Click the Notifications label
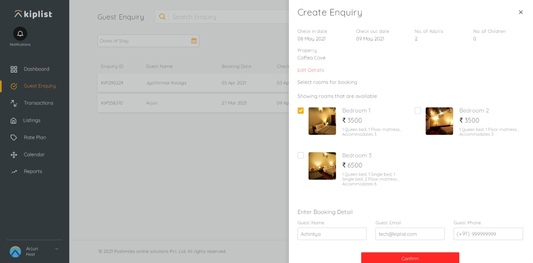This screenshot has width=533, height=263. pyautogui.click(x=20, y=45)
